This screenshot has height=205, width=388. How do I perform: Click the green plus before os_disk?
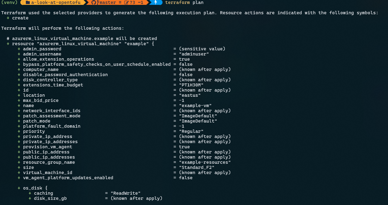pyautogui.click(x=19, y=188)
